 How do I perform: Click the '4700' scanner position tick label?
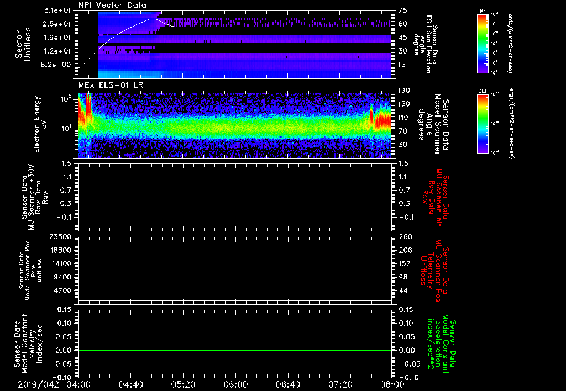(62, 290)
